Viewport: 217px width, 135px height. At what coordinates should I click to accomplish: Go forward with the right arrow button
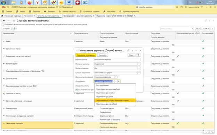pos(9,21)
